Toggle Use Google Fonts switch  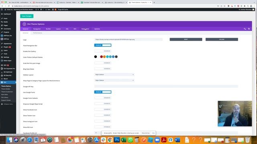pos(103,92)
